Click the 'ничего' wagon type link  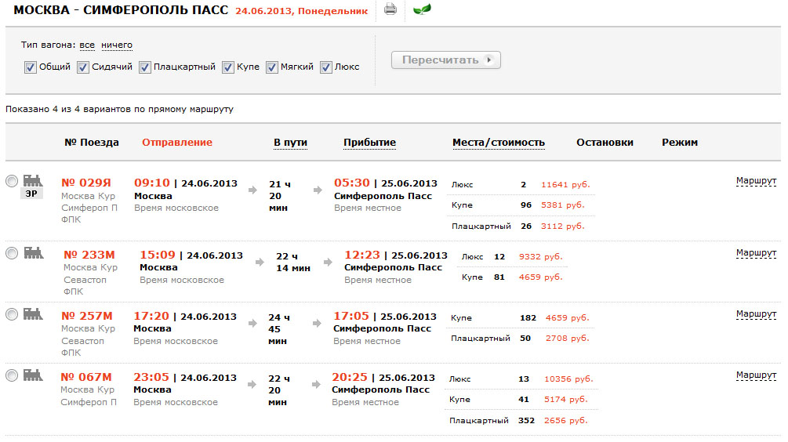117,45
